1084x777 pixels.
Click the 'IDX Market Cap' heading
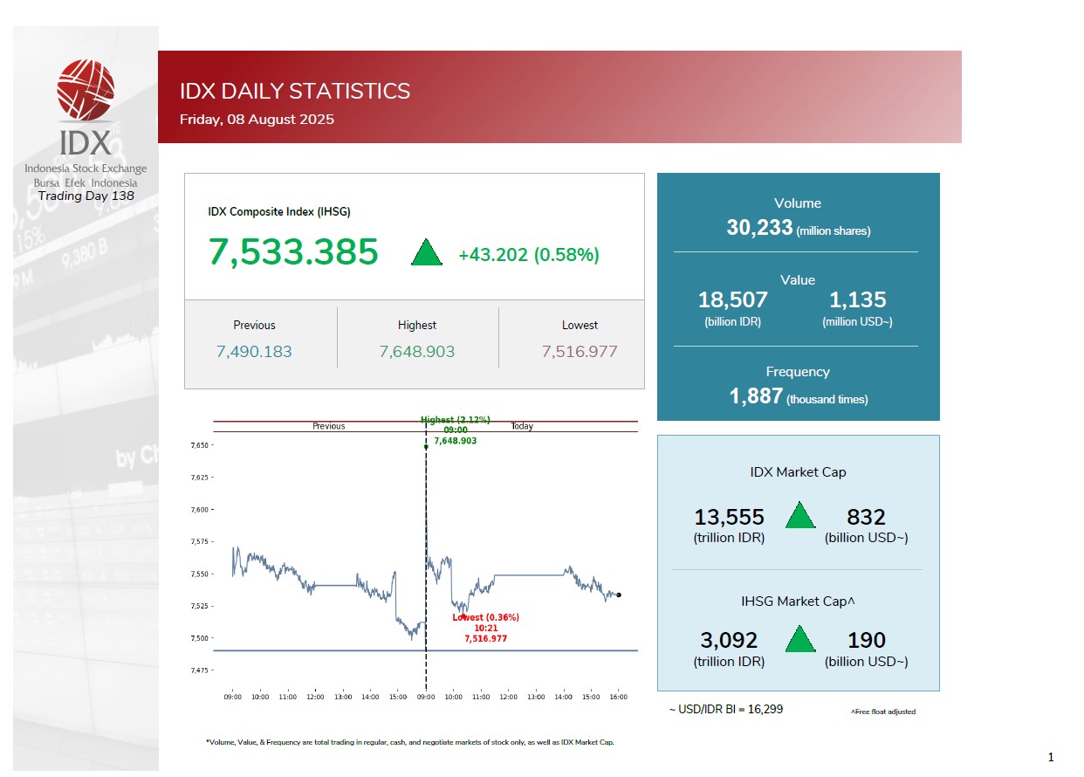click(x=798, y=472)
